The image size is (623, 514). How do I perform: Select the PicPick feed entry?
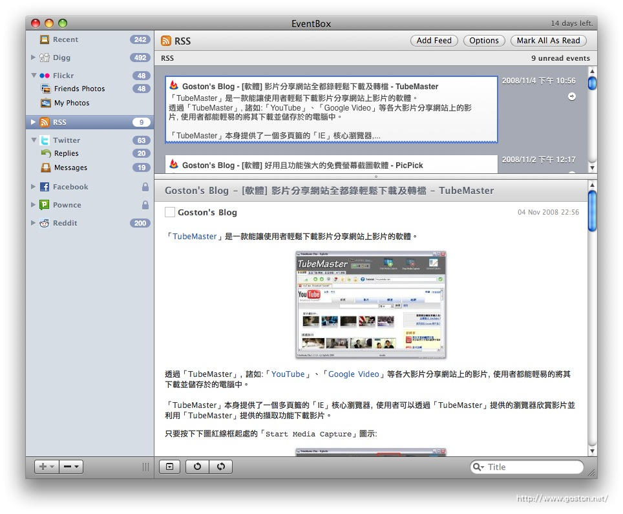332,165
